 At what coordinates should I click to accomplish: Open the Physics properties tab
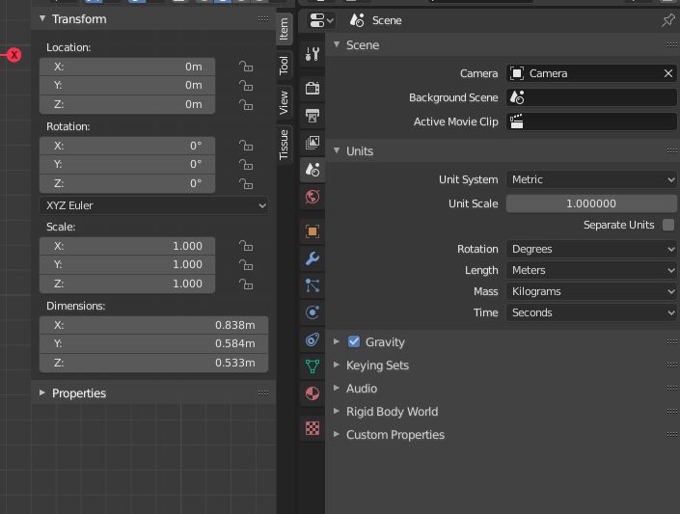coord(313,312)
